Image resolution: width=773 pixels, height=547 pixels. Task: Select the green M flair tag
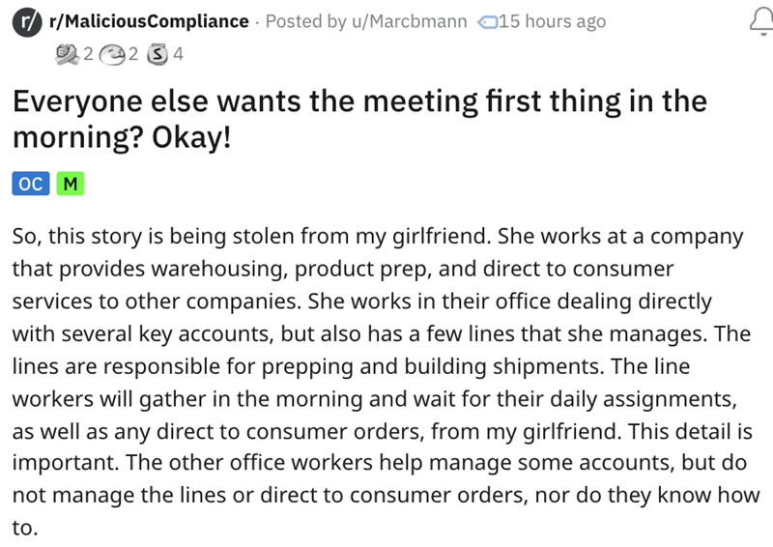[x=70, y=183]
